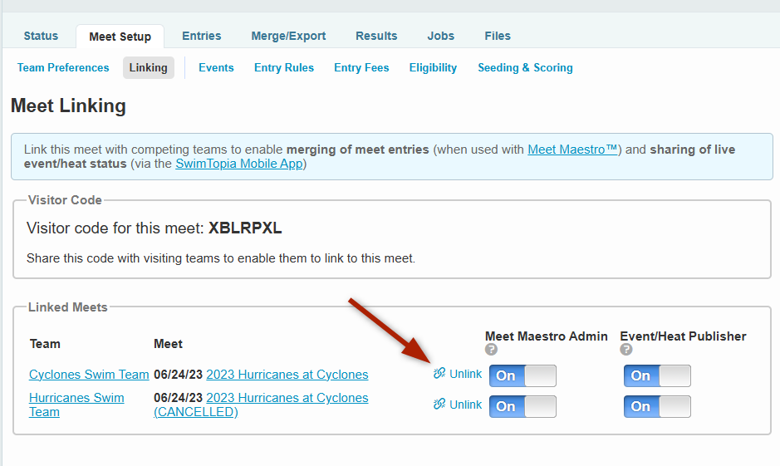
Task: Click the Team column header
Action: 45,344
